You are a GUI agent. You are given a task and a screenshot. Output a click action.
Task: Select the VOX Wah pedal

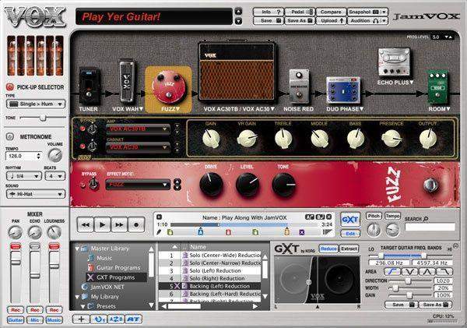(x=127, y=81)
